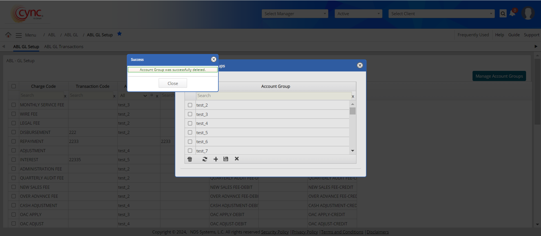Click the Account Group search field
Viewport: 541px width, 236px height.
[273, 96]
